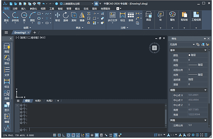Open the 参数化 ribbon tab

click(x=33, y=9)
